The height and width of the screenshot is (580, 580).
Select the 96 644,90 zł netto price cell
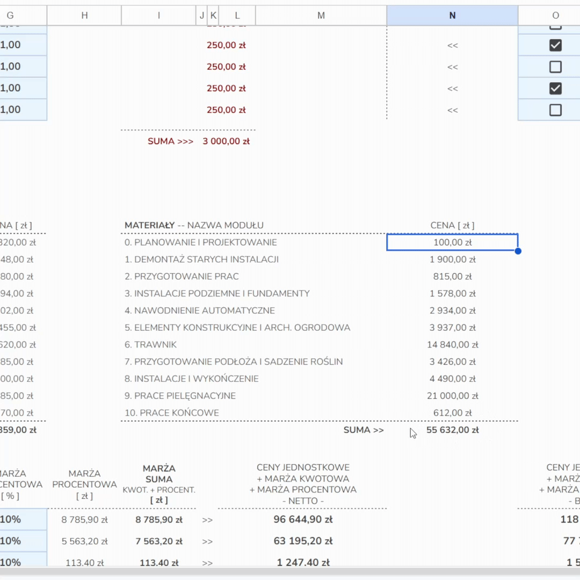pyautogui.click(x=303, y=520)
